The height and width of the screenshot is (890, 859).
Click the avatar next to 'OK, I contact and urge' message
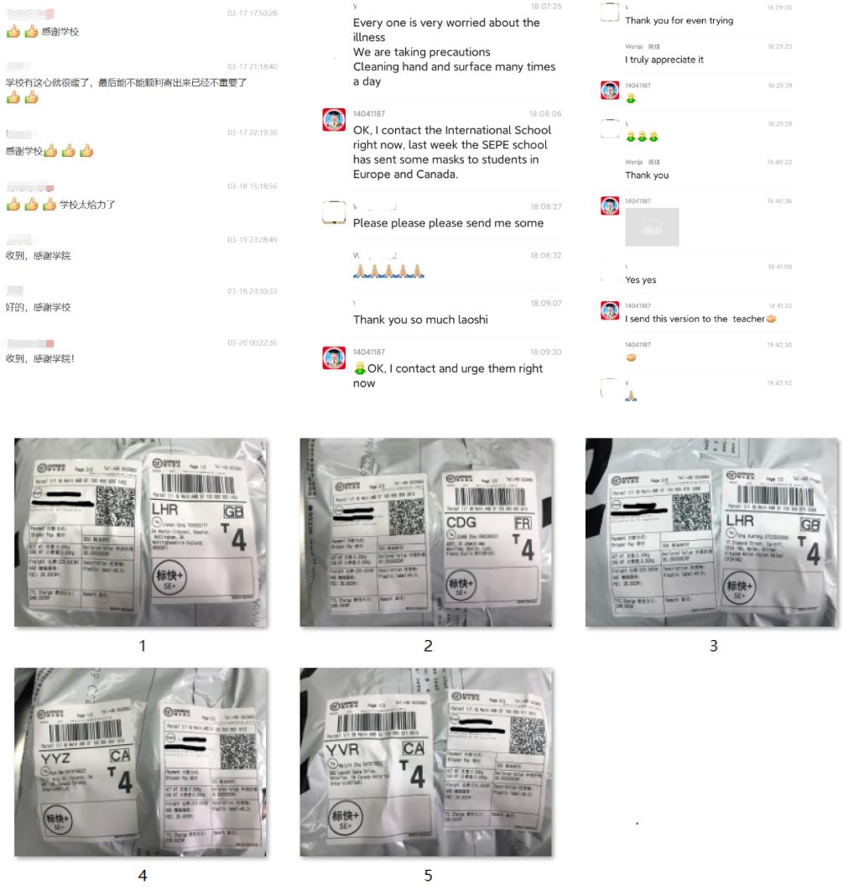pos(334,358)
